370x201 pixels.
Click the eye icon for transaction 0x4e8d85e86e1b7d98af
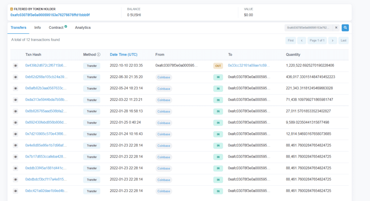click(16, 145)
